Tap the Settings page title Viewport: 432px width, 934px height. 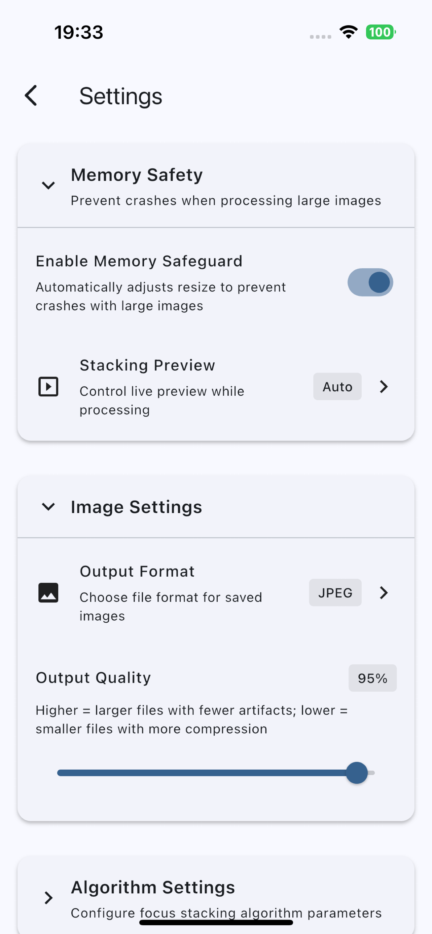pyautogui.click(x=121, y=96)
